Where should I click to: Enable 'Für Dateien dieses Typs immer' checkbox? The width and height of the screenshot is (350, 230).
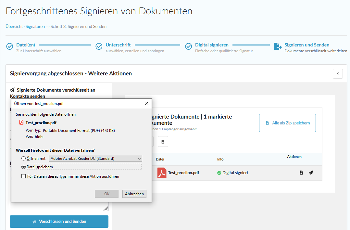coord(23,176)
